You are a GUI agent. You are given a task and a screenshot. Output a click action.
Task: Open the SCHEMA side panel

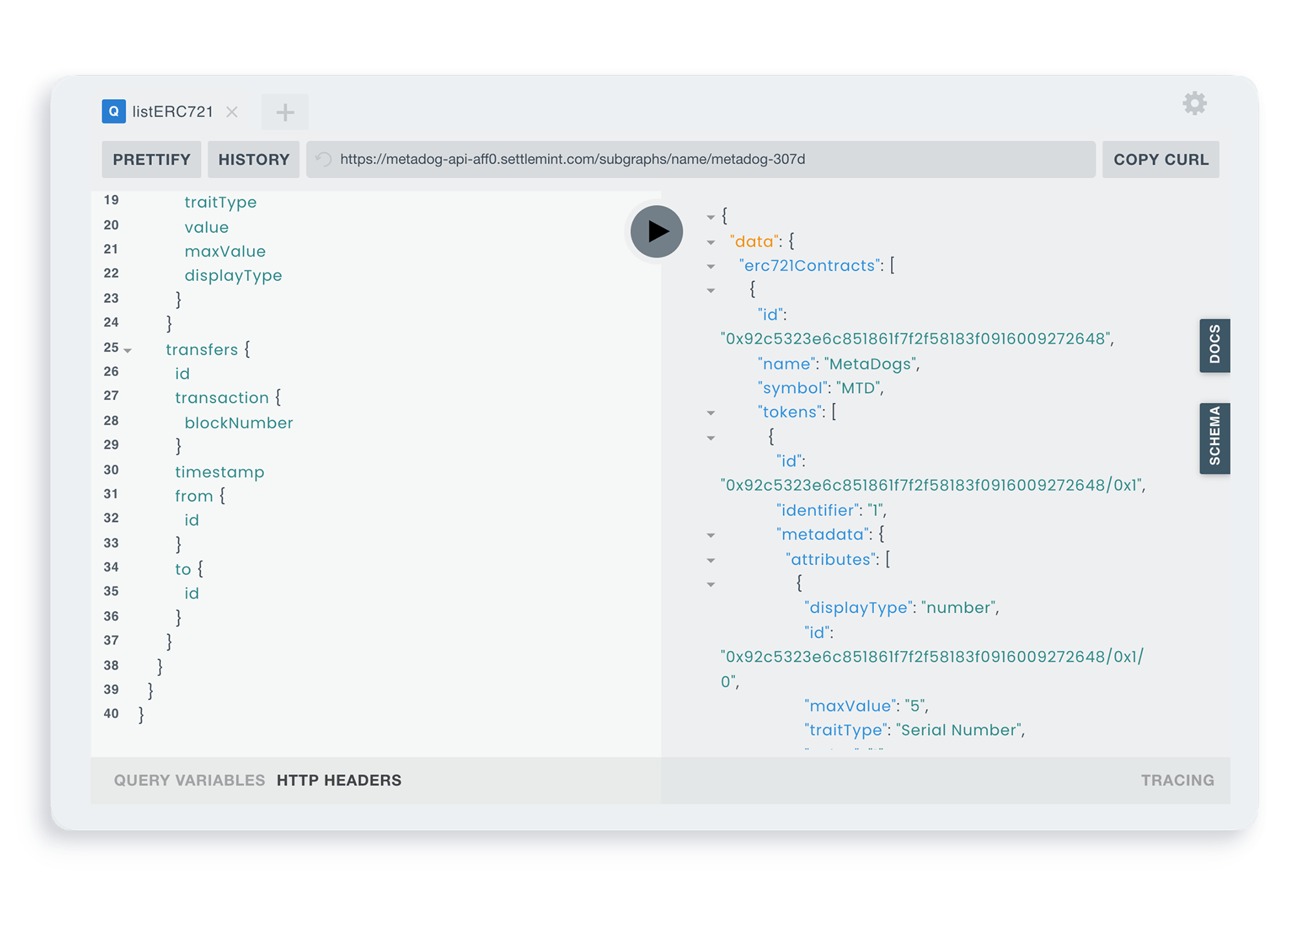click(1214, 438)
